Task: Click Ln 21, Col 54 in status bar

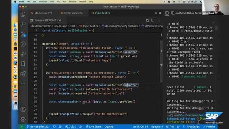Action: (140, 126)
